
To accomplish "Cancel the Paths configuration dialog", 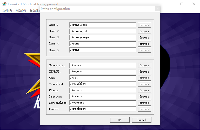I will click(x=142, y=120).
